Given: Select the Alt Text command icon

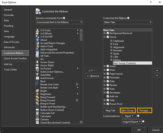Looking at the screenshot, I should [x=37, y=56].
